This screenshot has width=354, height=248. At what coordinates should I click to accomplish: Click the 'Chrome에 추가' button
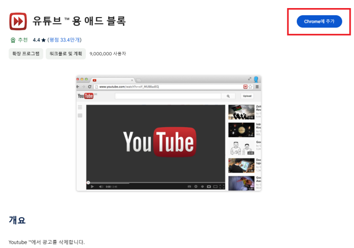coord(319,21)
